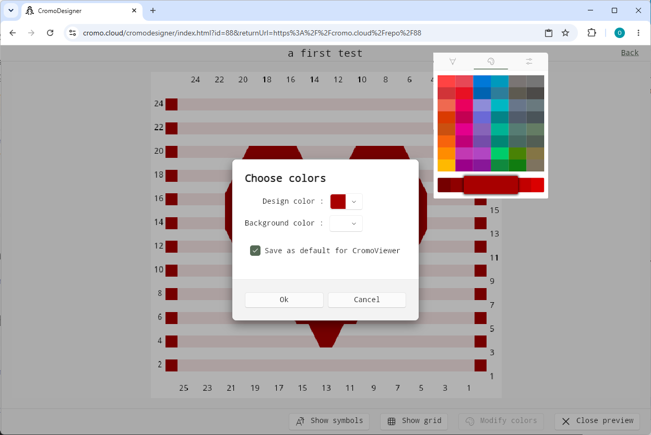The width and height of the screenshot is (651, 435).
Task: Click the Modify colors button
Action: 501,421
